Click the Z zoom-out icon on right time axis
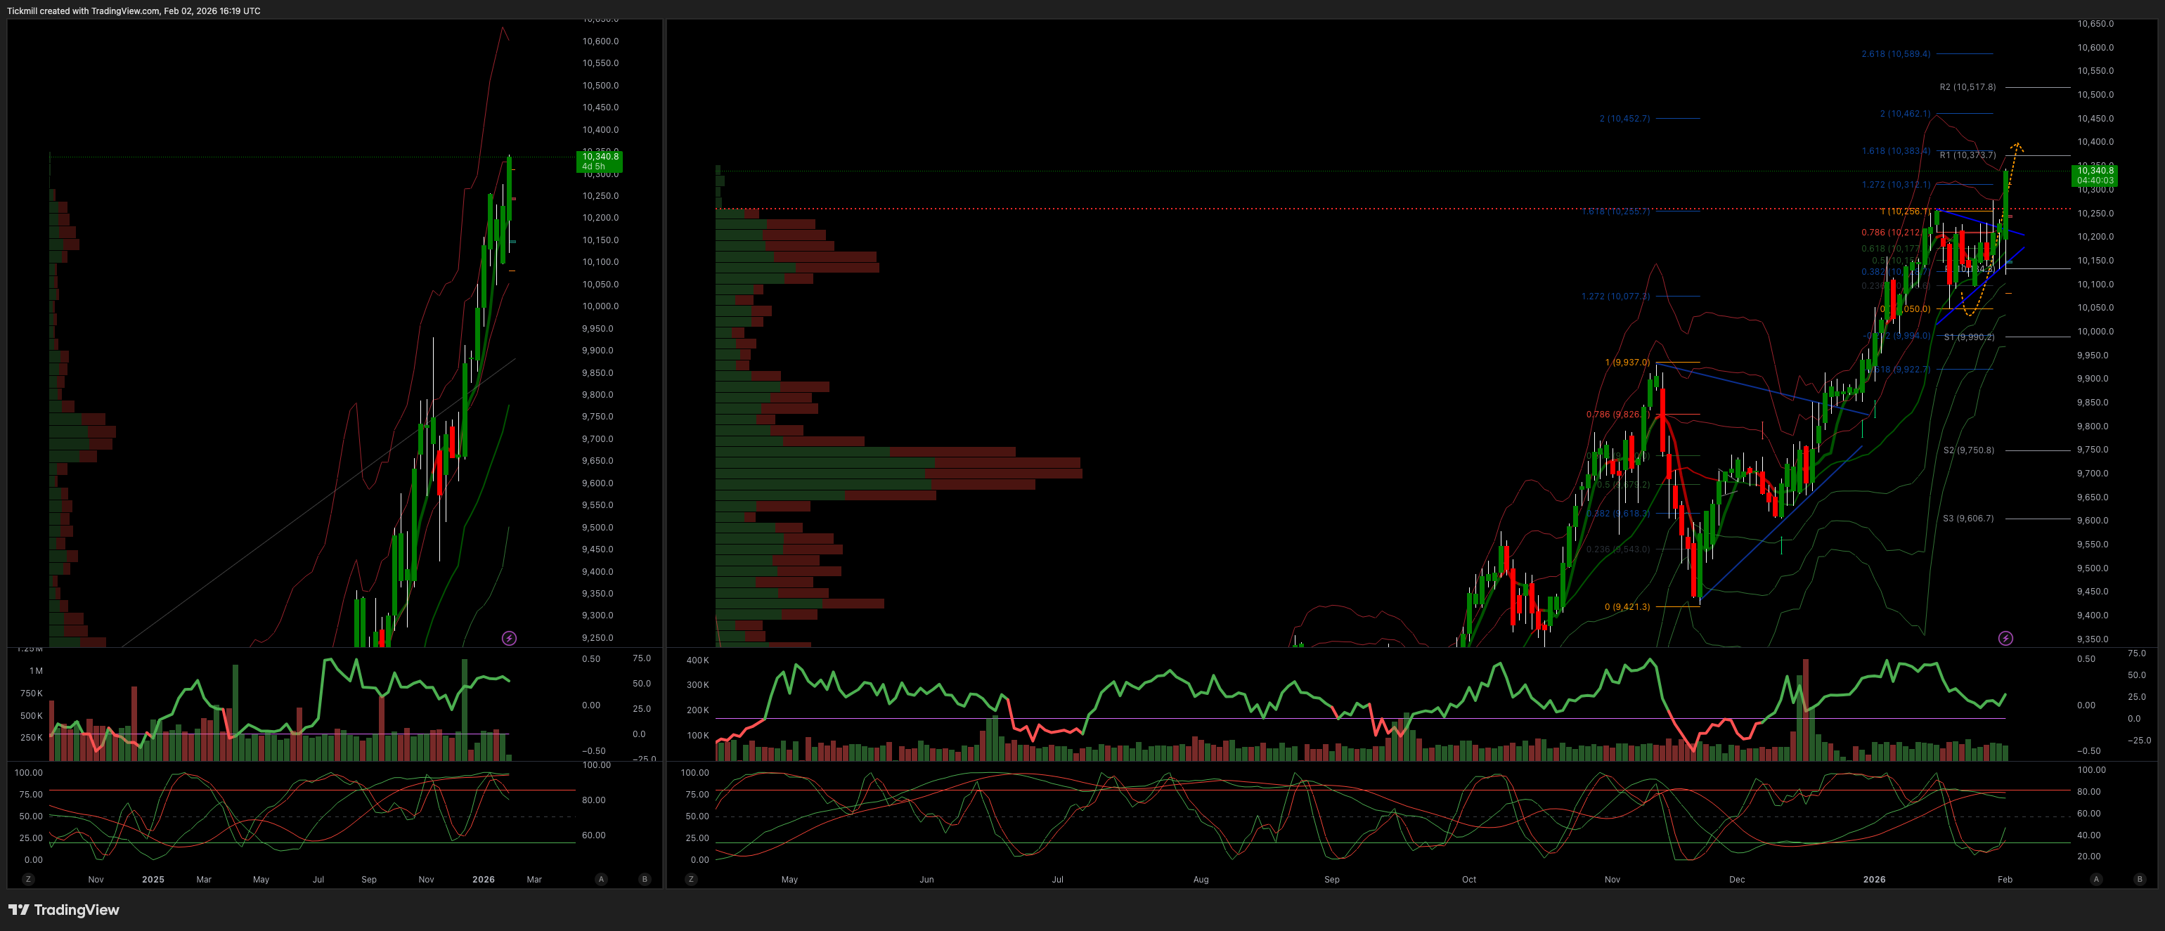 tap(691, 879)
